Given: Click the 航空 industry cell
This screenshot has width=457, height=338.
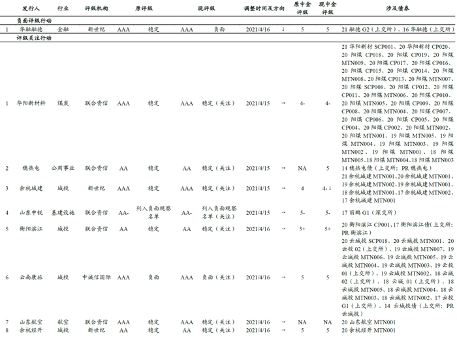Looking at the screenshot, I should [x=63, y=322].
